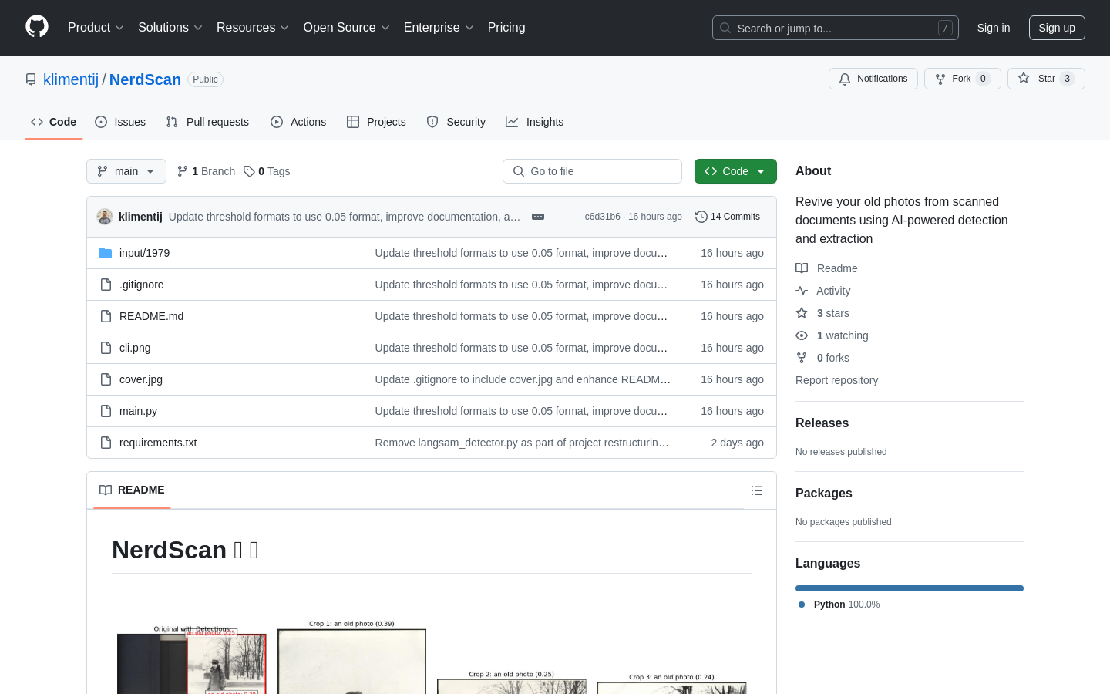Open README outline list icon
This screenshot has width=1110, height=694.
(x=757, y=490)
